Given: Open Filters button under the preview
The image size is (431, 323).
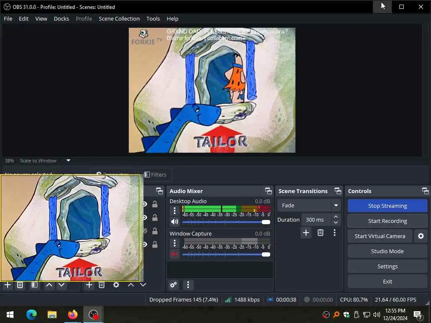Looking at the screenshot, I should 155,175.
